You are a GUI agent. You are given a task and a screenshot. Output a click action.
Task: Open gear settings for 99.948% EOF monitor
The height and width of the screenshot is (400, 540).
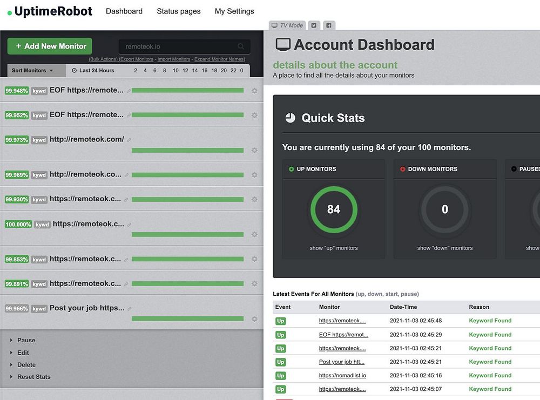point(254,91)
